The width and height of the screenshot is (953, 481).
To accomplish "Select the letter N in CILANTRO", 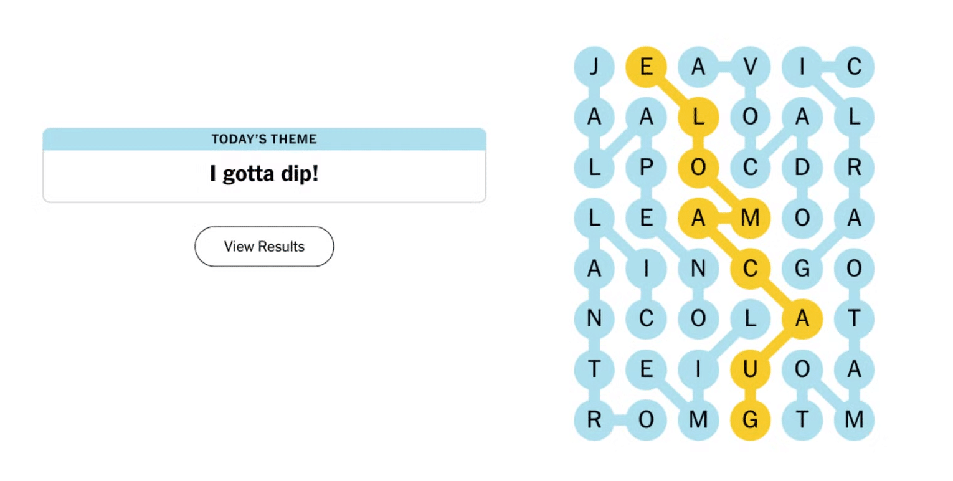I will (594, 320).
